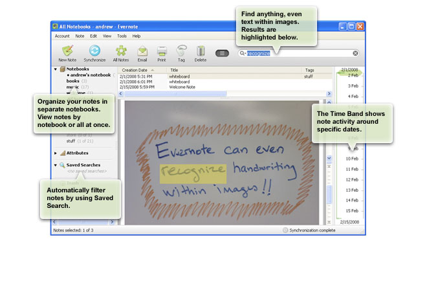Viewport: 427px width, 285px height.
Task: Open the Account menu
Action: [62, 36]
